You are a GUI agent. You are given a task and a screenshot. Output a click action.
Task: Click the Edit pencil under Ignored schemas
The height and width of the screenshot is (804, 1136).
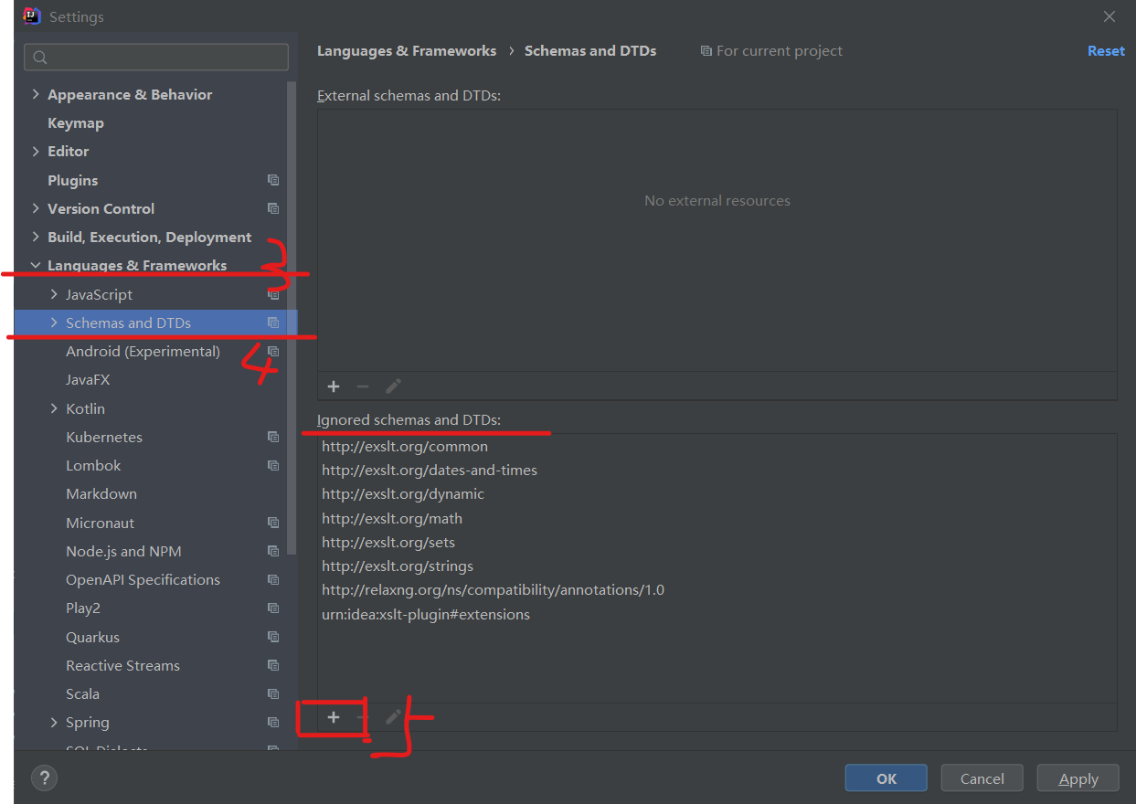(x=393, y=717)
